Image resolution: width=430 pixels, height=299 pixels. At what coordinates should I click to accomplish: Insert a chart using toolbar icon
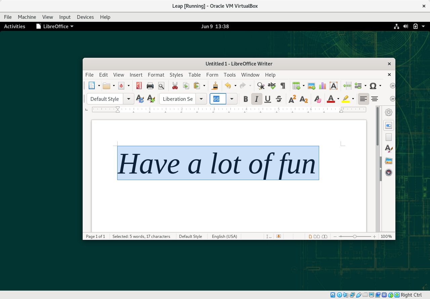[x=322, y=86]
